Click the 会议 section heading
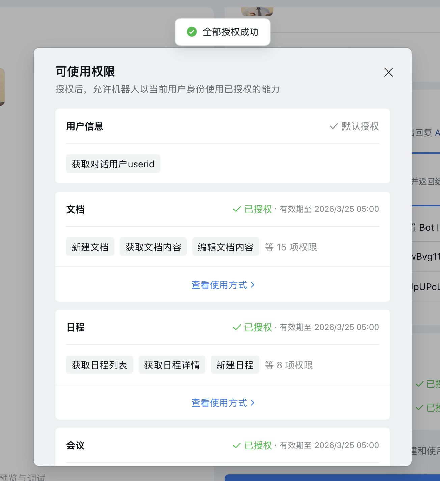The width and height of the screenshot is (440, 481). click(x=76, y=446)
